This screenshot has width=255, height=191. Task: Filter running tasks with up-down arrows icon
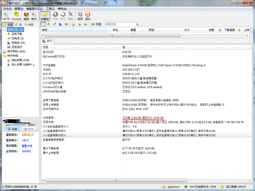pos(66,24)
